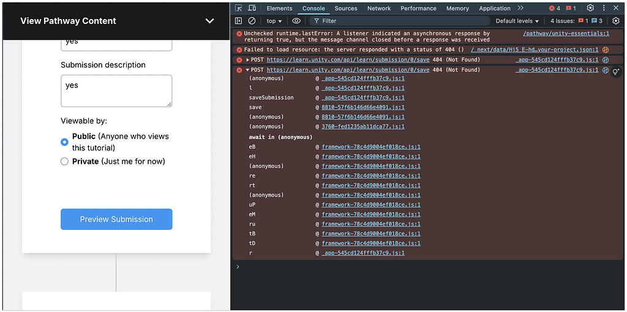
Task: Click the Preview Submission button
Action: (x=116, y=219)
